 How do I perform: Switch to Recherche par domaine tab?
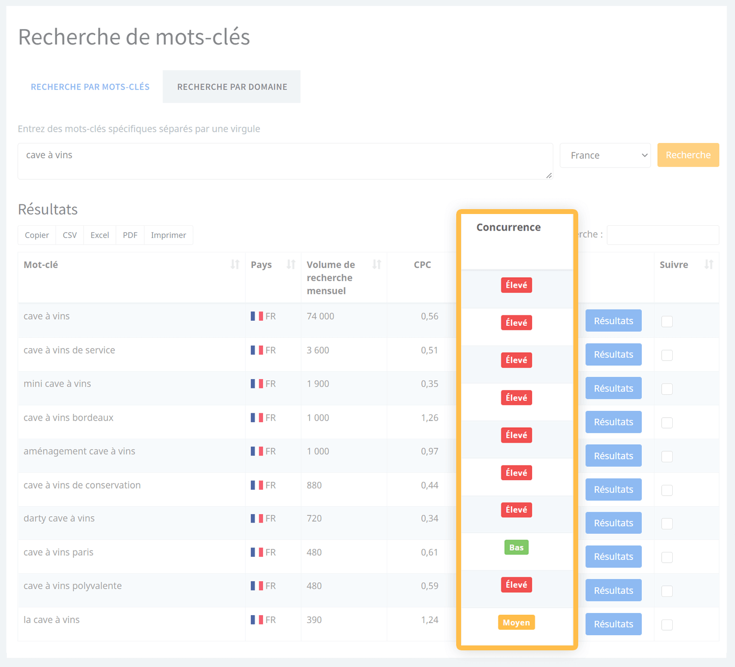click(232, 87)
